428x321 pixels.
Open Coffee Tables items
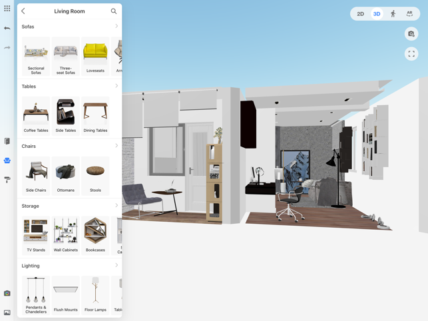36,116
